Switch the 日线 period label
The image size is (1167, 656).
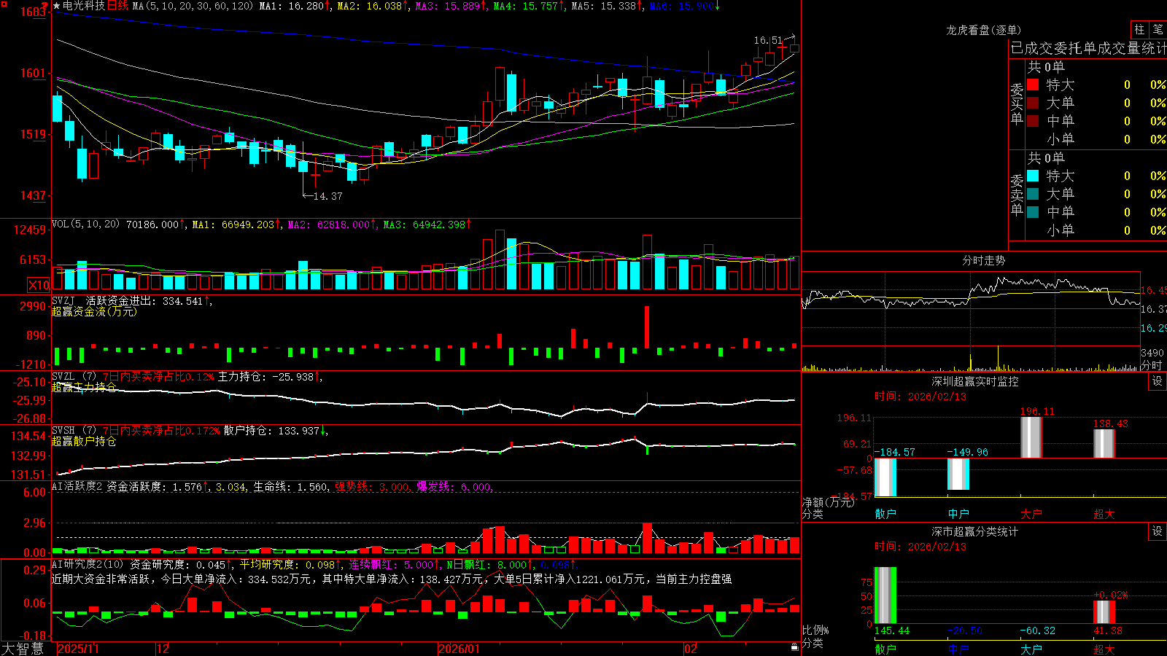117,6
